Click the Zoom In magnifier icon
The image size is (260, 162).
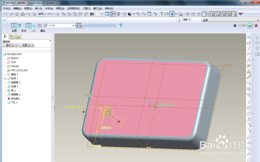coord(138,14)
